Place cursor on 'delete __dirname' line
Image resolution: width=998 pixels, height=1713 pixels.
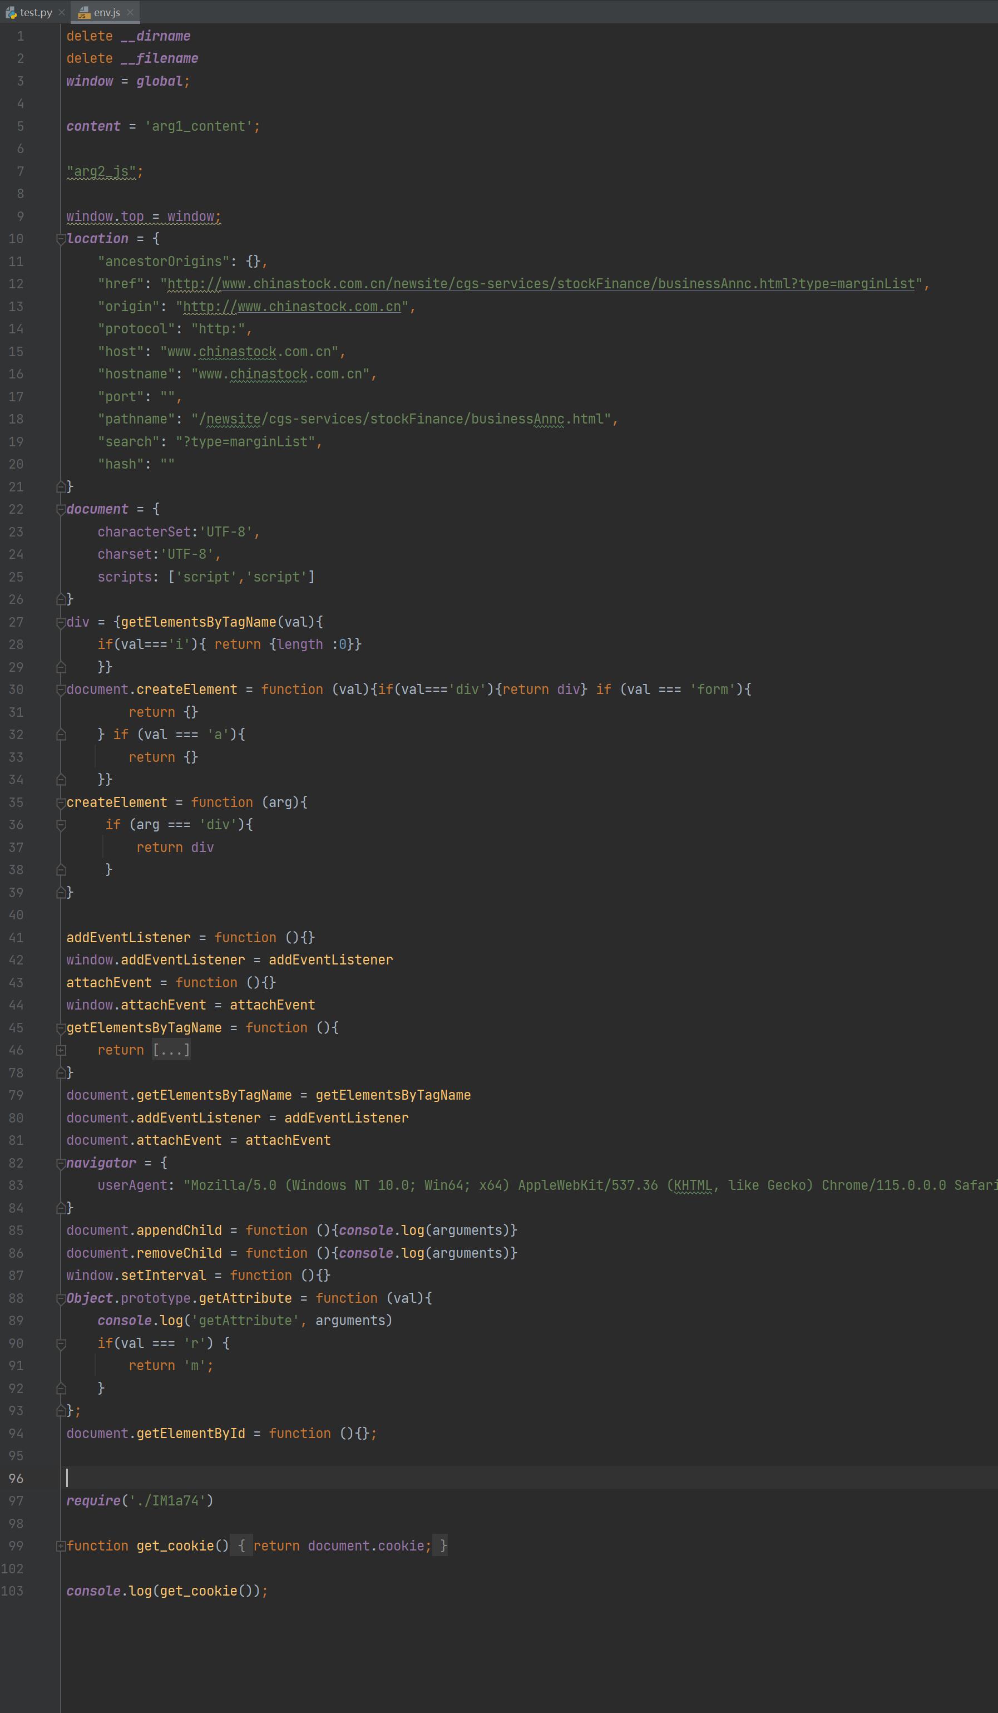click(x=129, y=36)
